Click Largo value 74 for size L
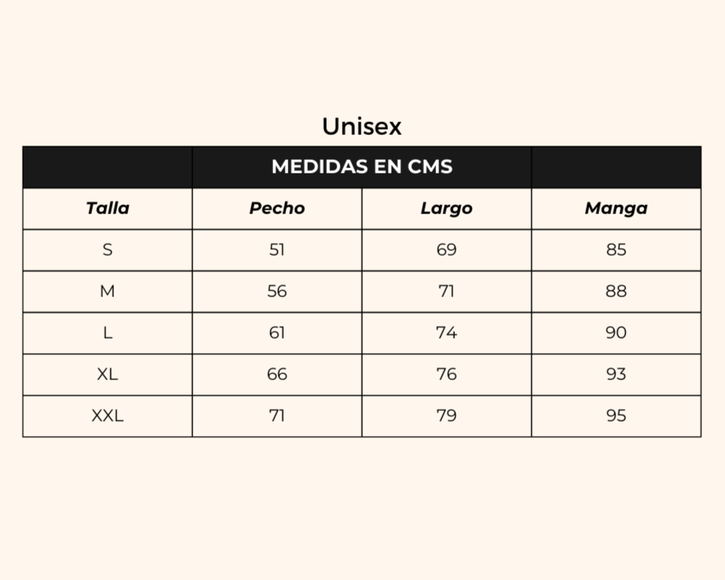This screenshot has width=725, height=580. point(446,333)
